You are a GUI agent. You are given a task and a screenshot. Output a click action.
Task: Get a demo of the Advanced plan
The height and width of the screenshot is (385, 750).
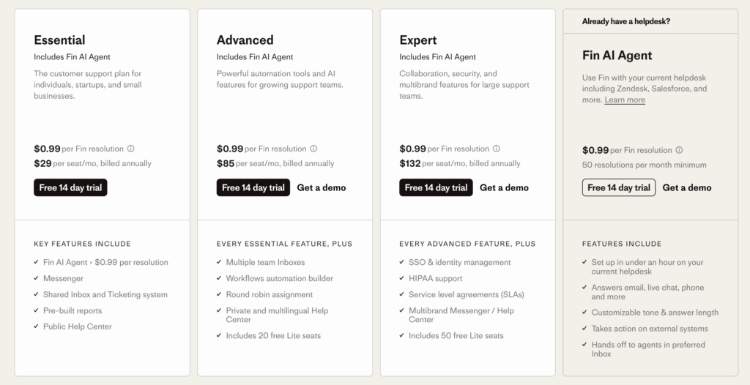tap(322, 187)
